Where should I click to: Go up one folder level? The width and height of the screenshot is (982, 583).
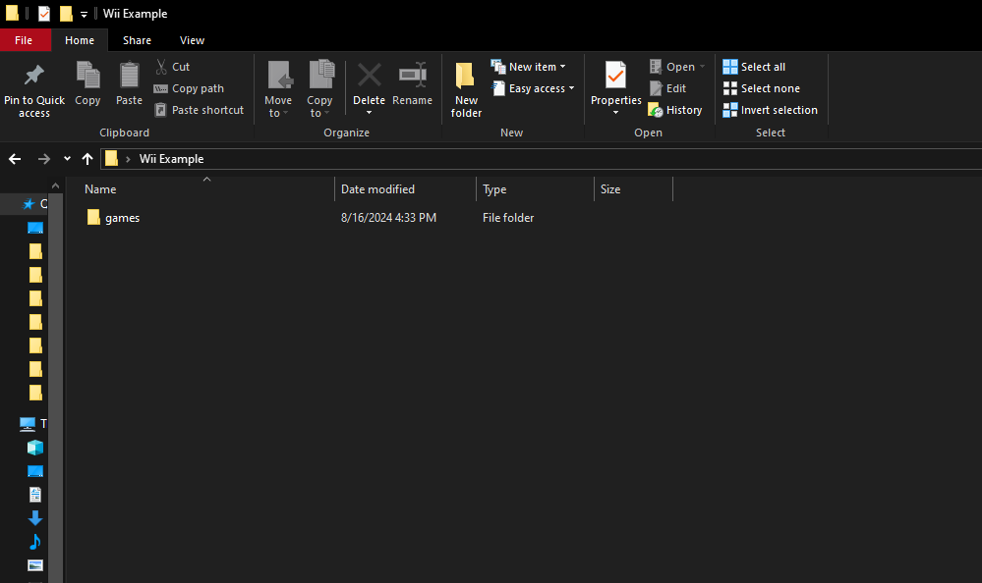[x=87, y=159]
